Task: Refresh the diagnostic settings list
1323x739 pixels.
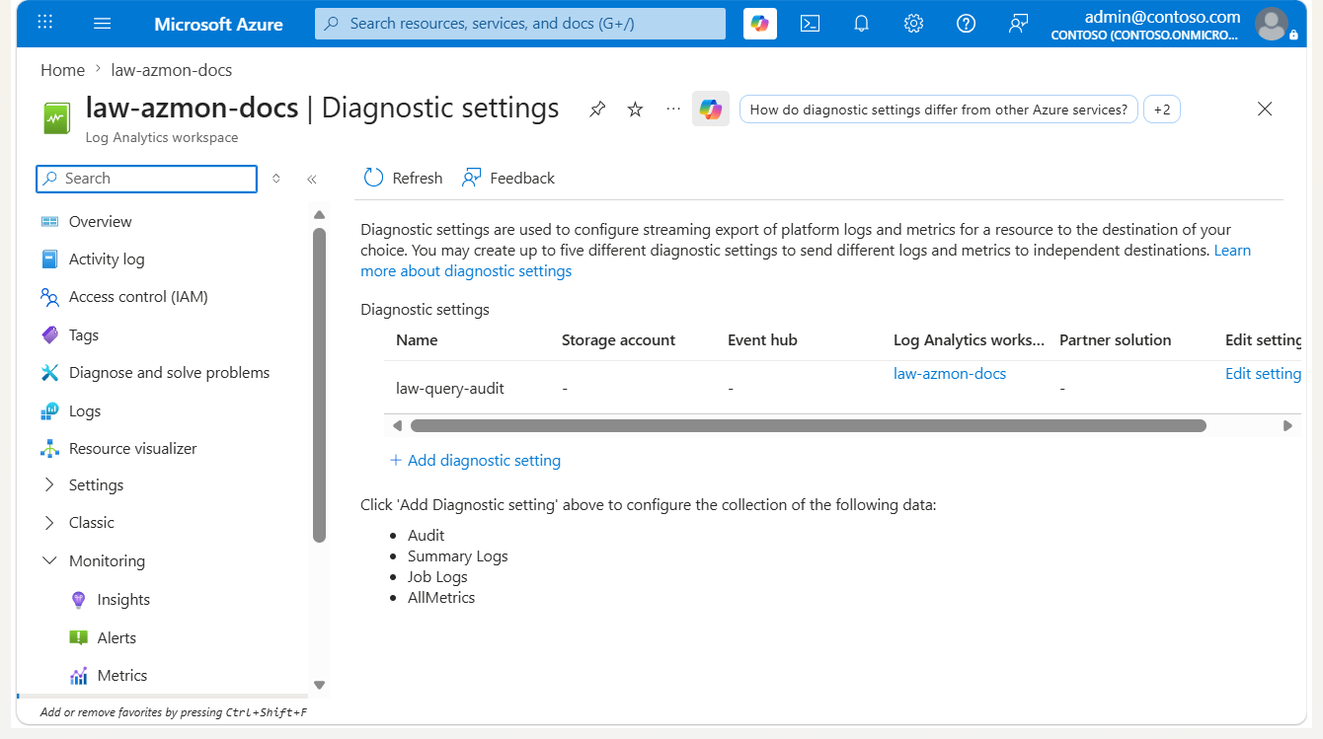Action: (x=403, y=179)
